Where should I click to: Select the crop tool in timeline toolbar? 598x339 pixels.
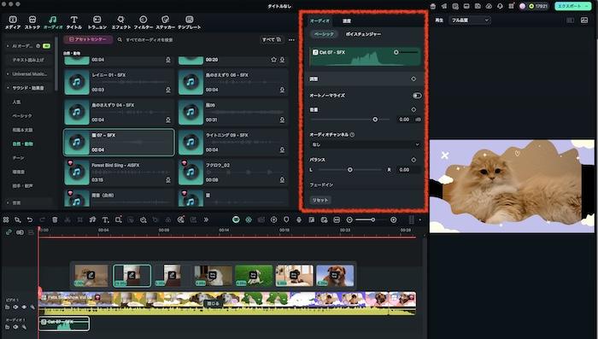click(80, 219)
